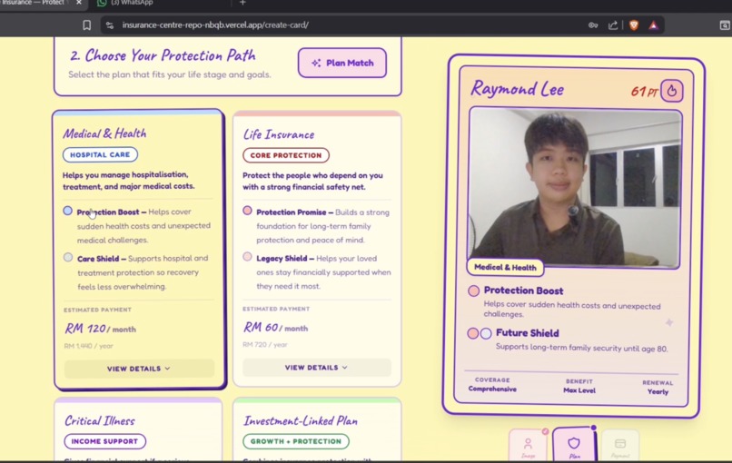
Task: Close the Insurance browser tab
Action: pyautogui.click(x=79, y=3)
